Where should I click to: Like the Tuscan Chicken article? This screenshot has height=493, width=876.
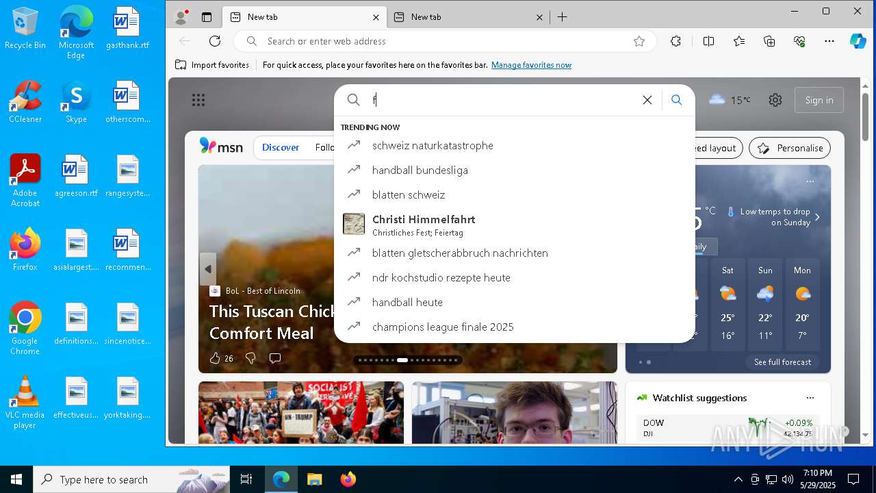click(215, 358)
